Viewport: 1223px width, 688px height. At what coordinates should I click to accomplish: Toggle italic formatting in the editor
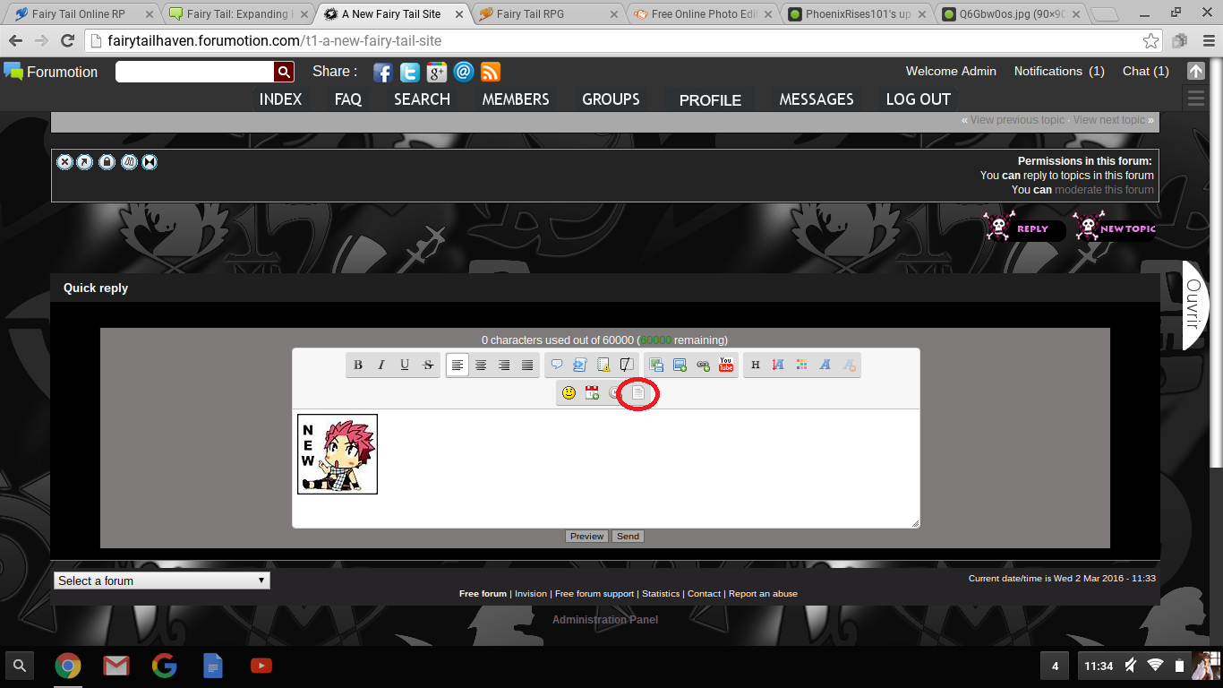click(381, 365)
